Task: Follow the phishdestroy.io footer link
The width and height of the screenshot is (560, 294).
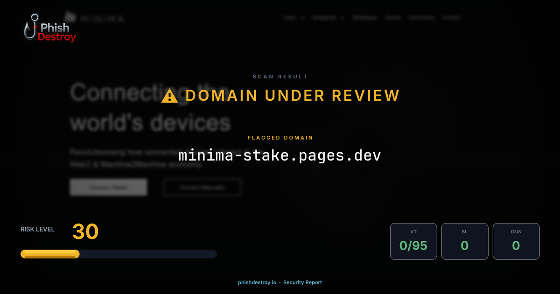Action: [x=256, y=282]
